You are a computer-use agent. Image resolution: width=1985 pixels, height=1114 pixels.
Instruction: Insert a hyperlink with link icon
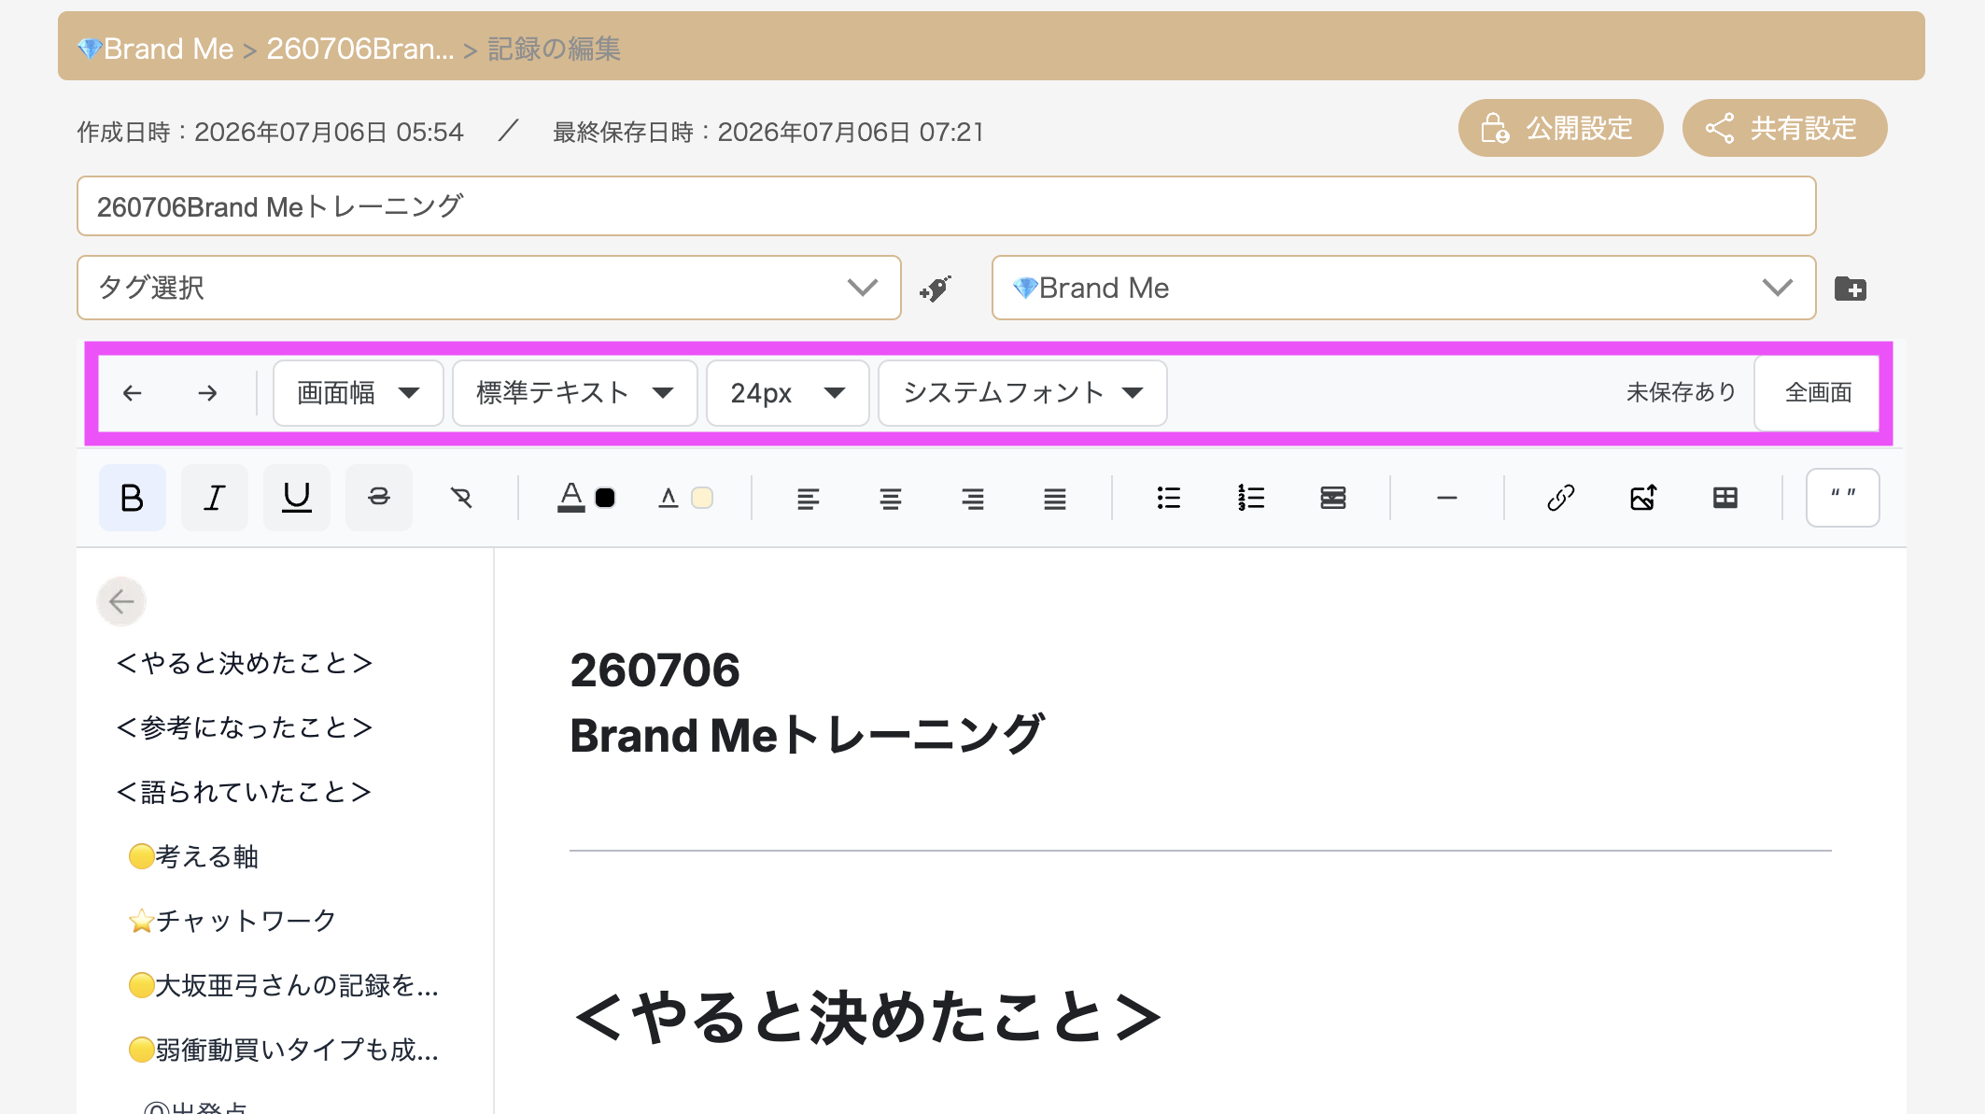click(x=1560, y=498)
